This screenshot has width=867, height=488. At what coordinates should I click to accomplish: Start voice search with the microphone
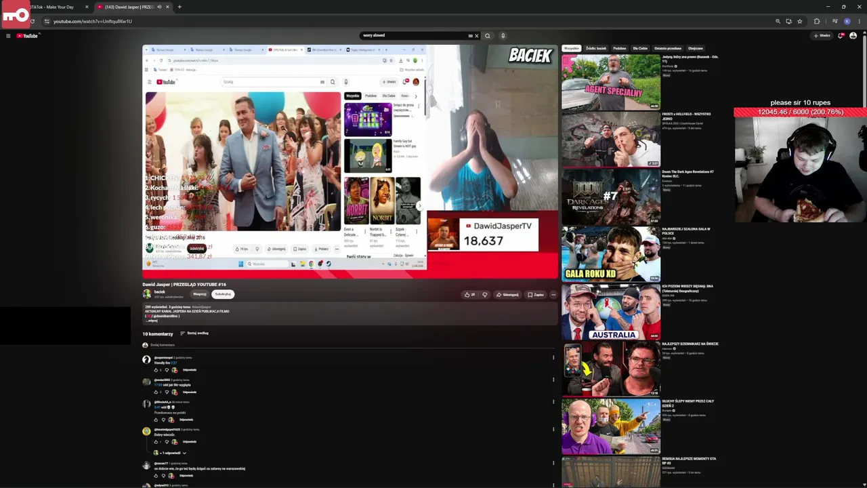(x=503, y=36)
